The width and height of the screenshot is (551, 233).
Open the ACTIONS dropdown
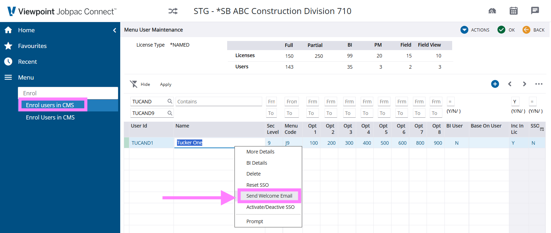pos(475,30)
